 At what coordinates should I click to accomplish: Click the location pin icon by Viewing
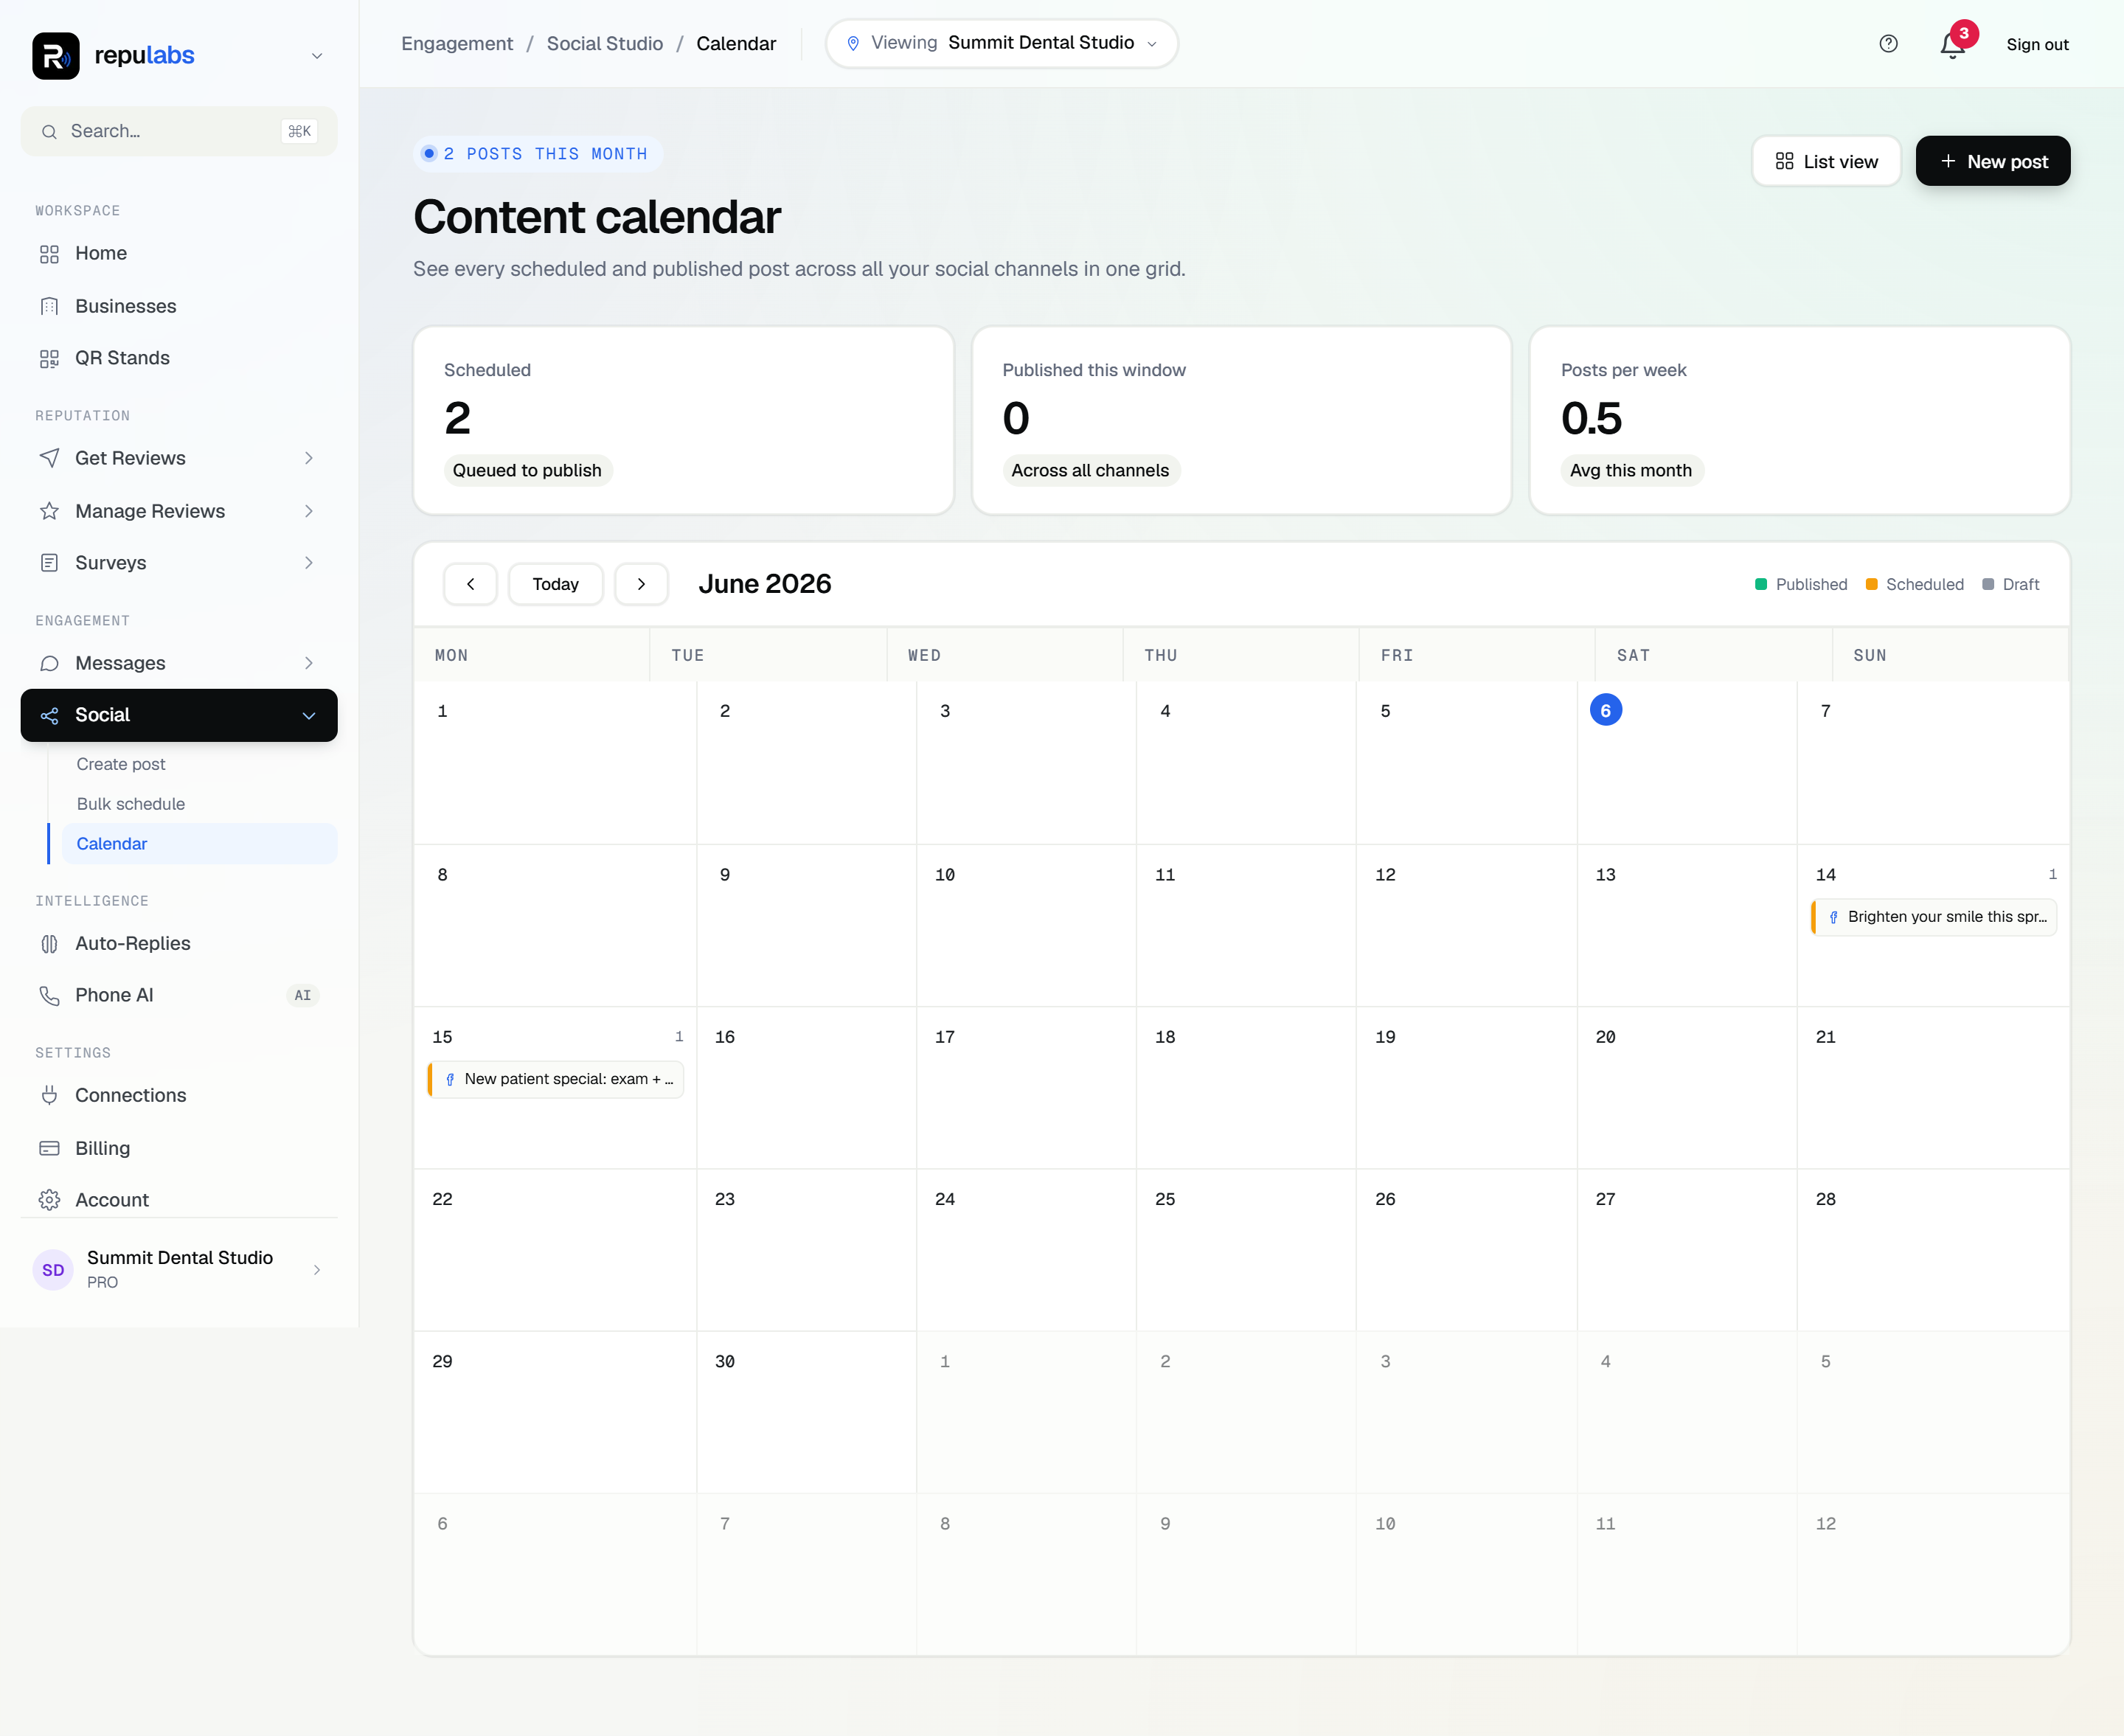click(x=853, y=43)
